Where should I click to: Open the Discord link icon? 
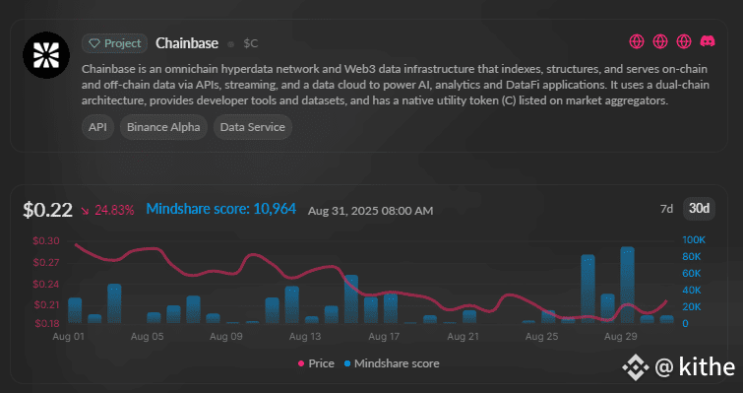point(708,41)
